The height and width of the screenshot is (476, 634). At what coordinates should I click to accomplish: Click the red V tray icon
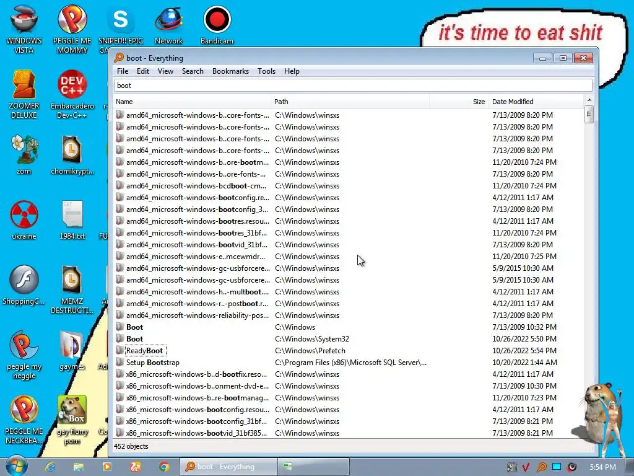(526, 467)
